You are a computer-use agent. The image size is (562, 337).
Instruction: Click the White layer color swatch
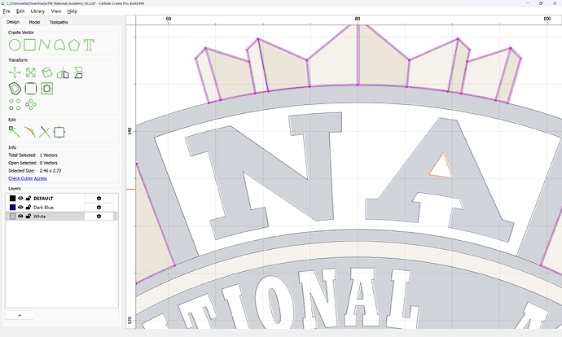coord(12,217)
